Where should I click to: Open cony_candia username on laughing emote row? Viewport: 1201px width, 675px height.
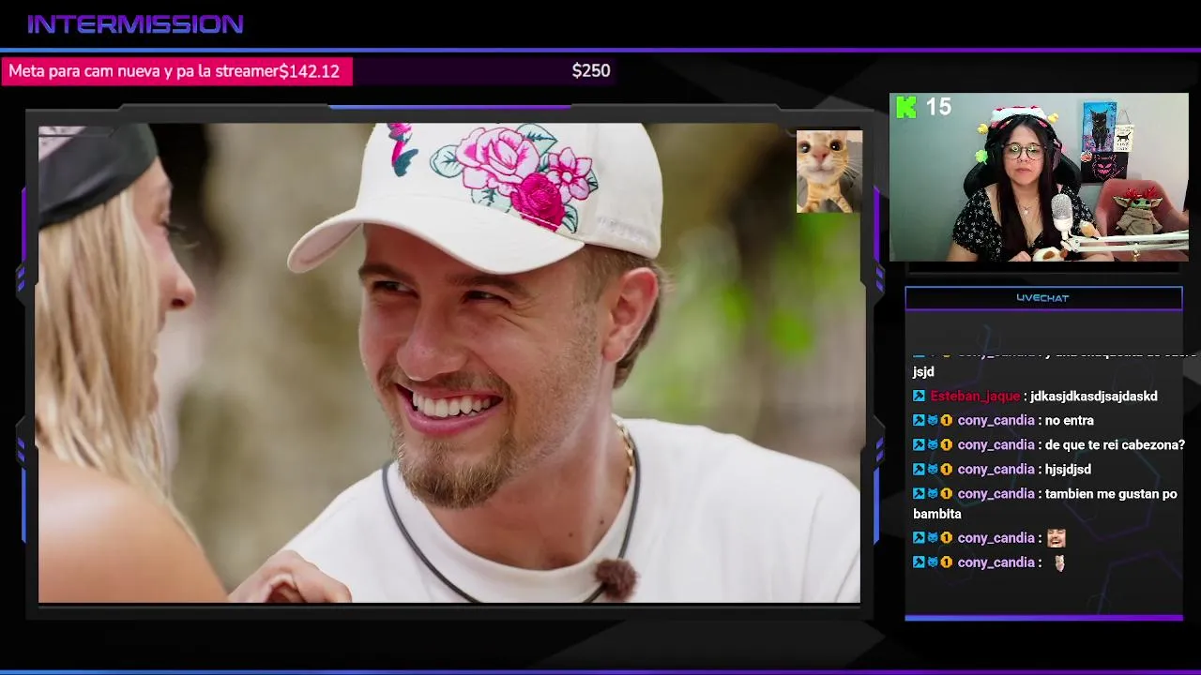point(996,538)
